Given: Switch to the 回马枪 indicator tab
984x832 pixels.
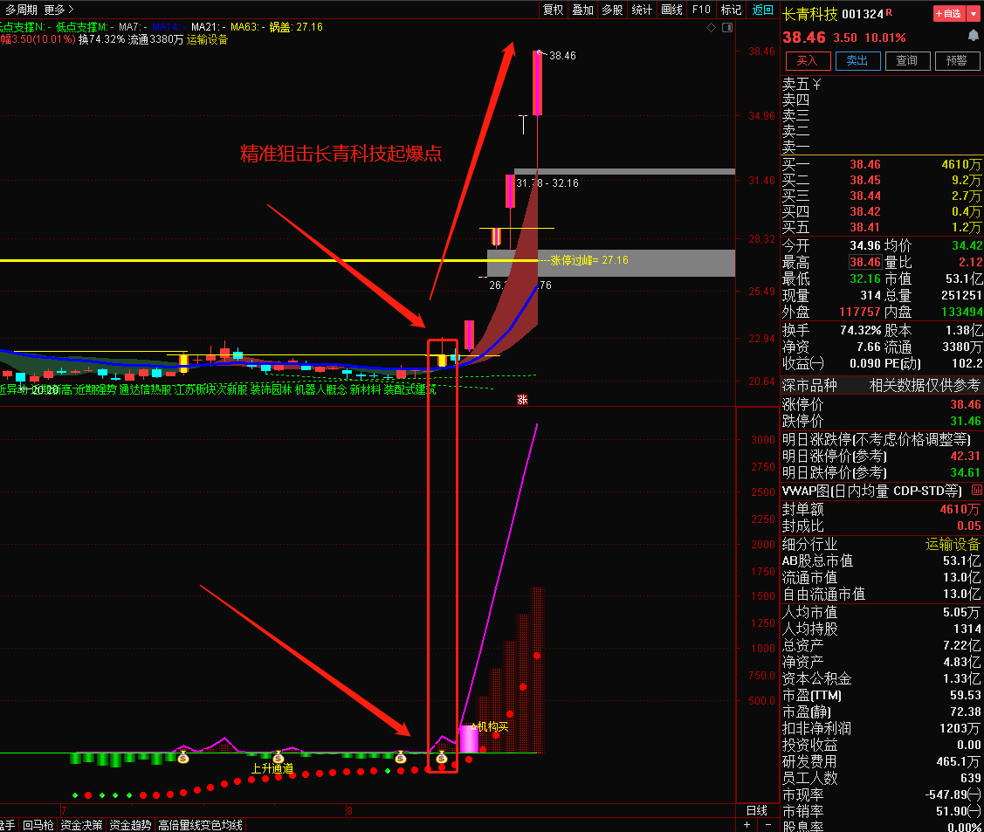Looking at the screenshot, I should click(38, 825).
